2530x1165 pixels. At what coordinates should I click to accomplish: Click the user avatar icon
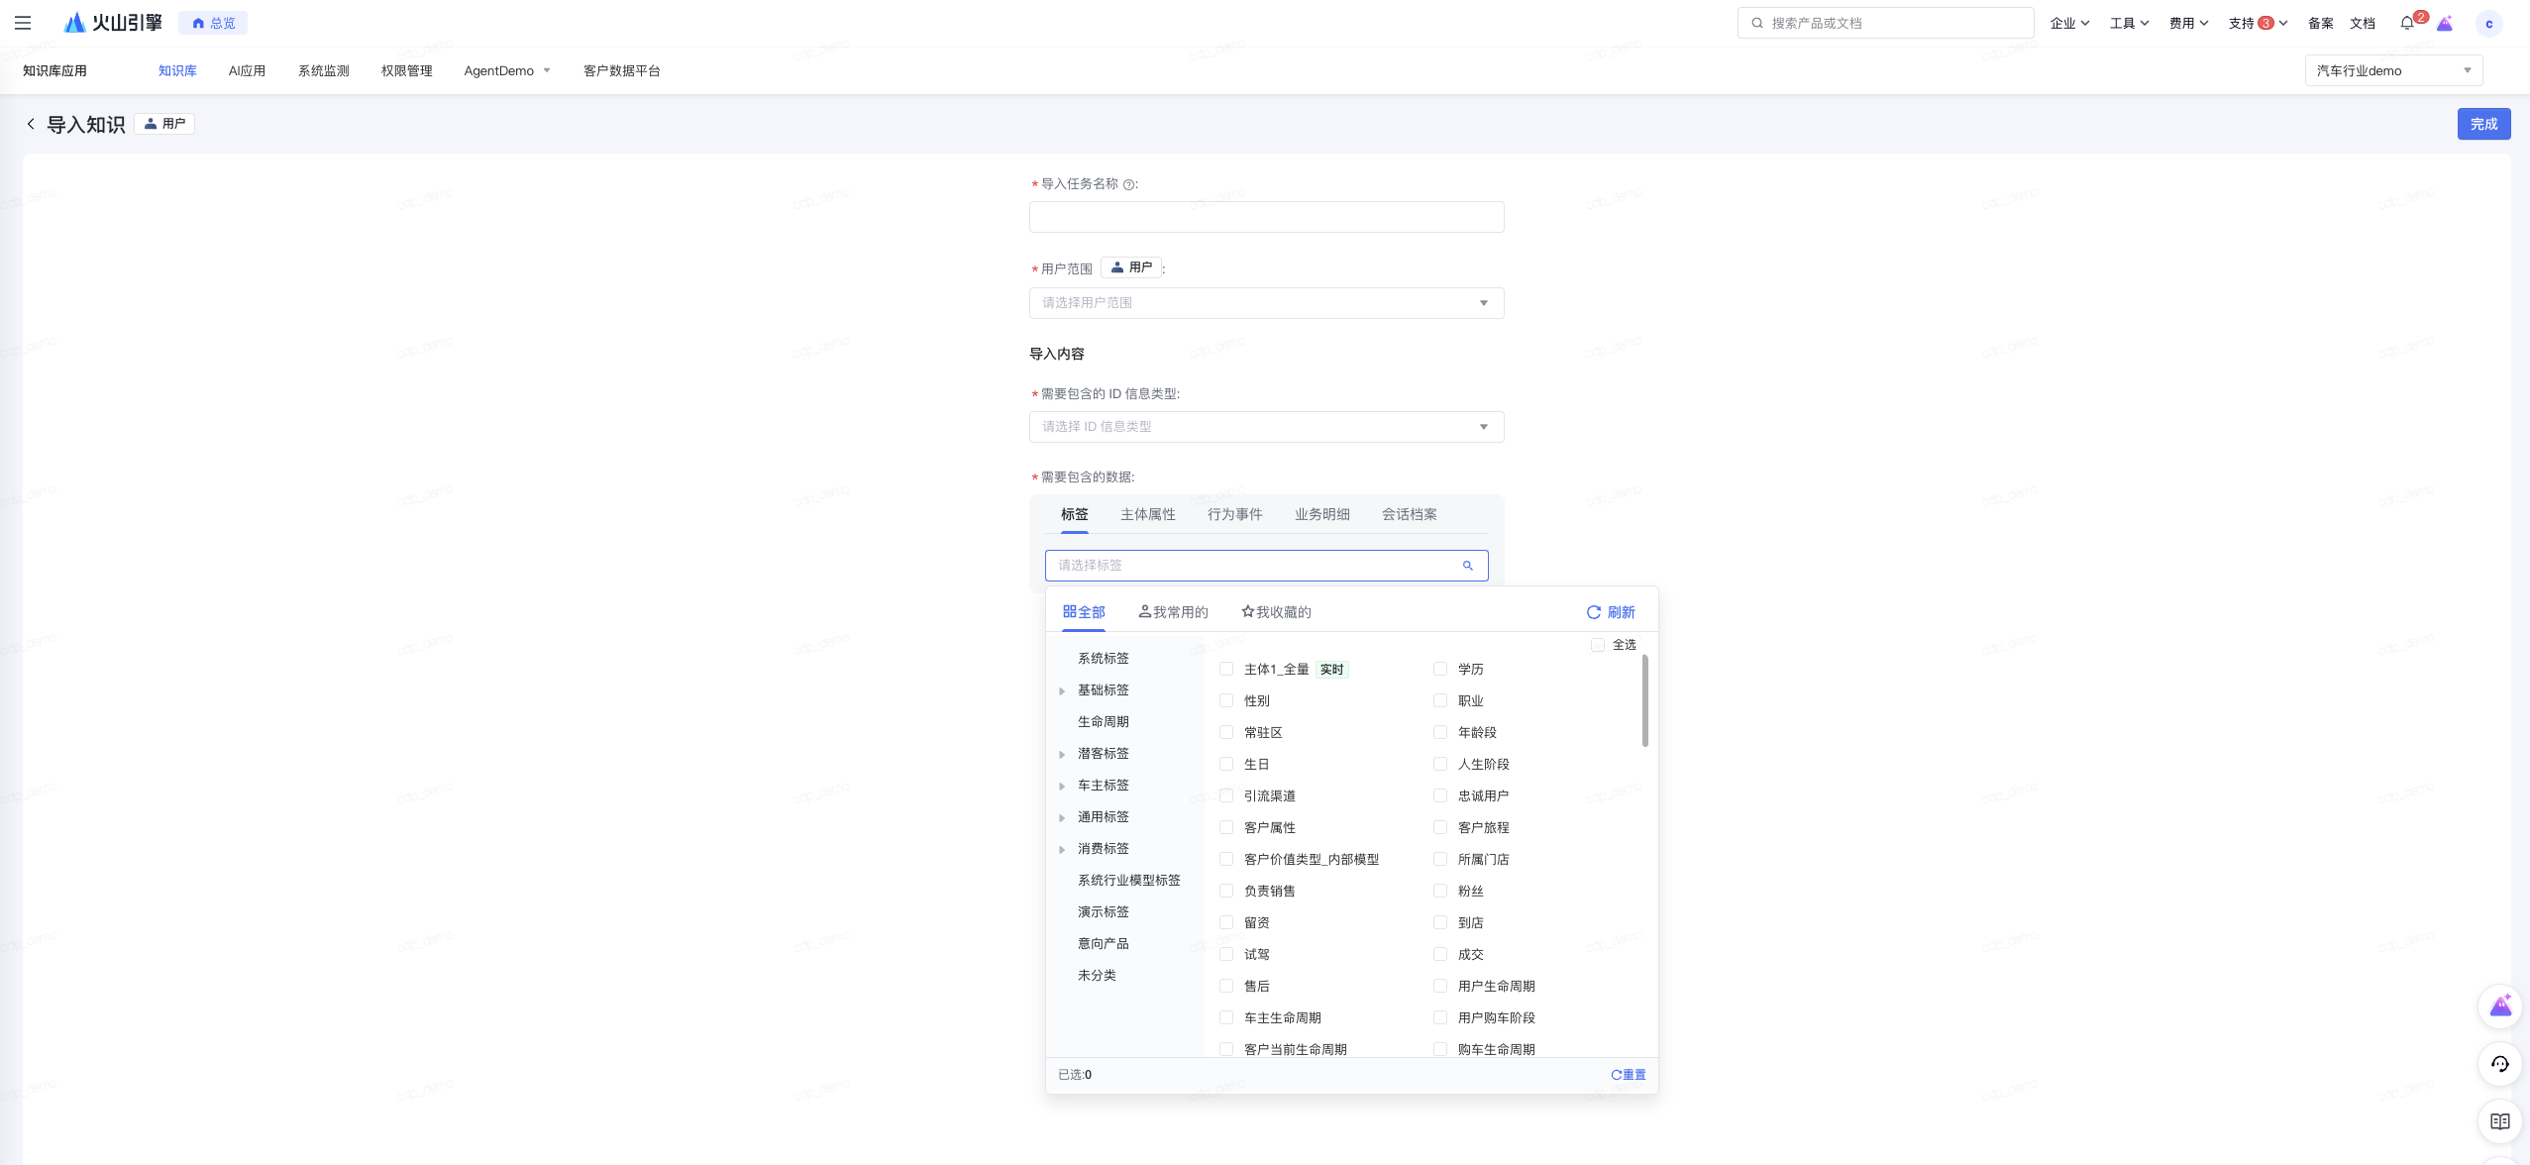pyautogui.click(x=2488, y=24)
